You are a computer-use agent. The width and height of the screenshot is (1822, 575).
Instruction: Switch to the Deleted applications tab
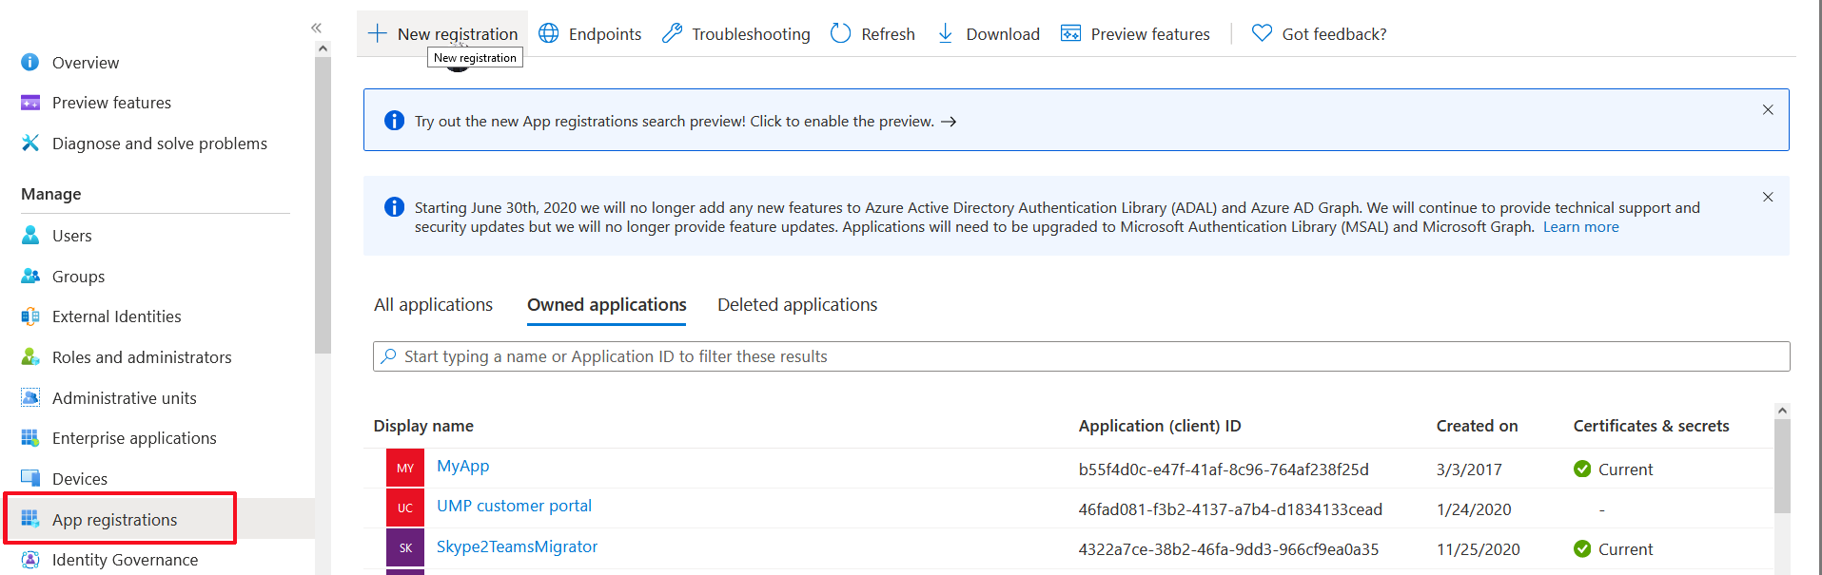[x=796, y=305]
